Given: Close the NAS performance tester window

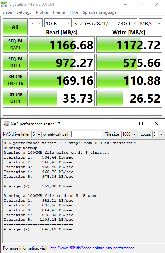Looking at the screenshot, I should coord(156,124).
